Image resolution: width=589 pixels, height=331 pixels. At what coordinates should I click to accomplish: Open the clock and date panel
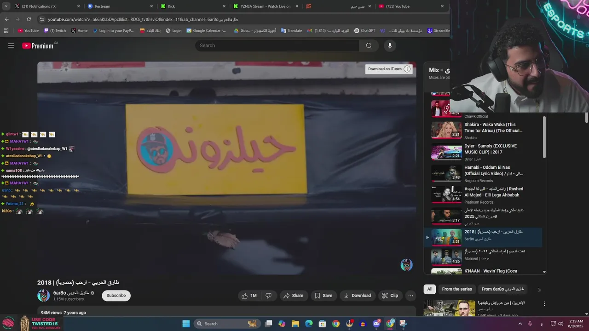[x=576, y=324]
